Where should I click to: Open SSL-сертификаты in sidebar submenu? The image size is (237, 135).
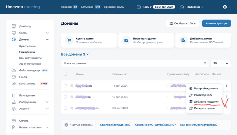(x=30, y=58)
